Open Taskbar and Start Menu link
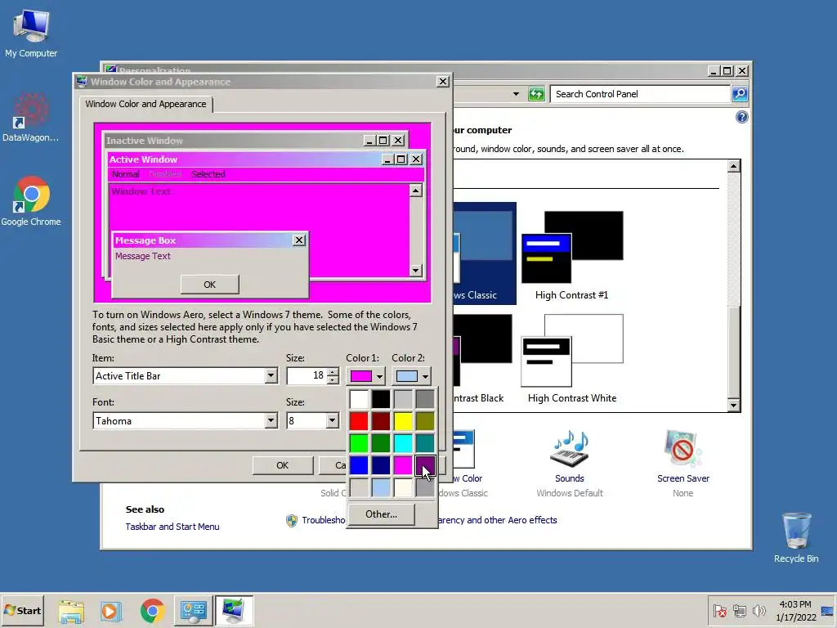837x628 pixels. click(172, 527)
